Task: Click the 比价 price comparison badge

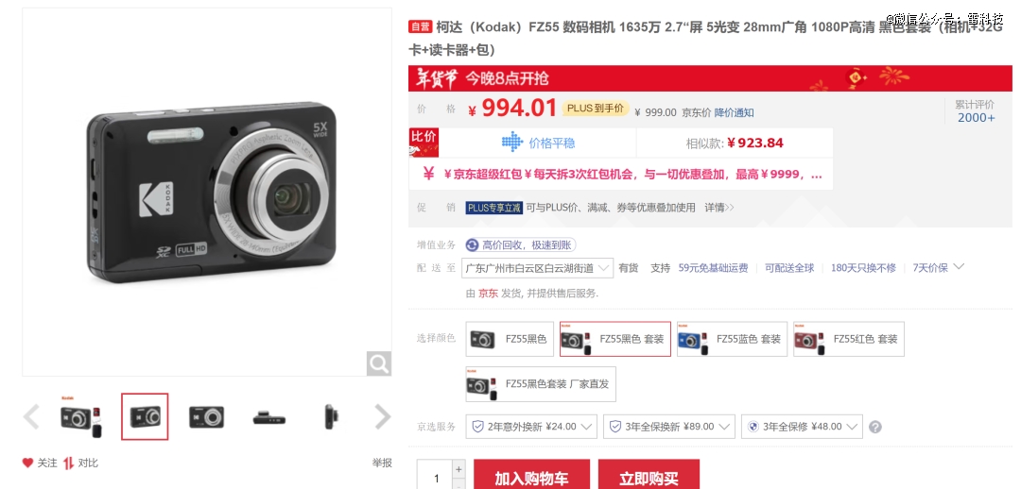Action: (424, 143)
